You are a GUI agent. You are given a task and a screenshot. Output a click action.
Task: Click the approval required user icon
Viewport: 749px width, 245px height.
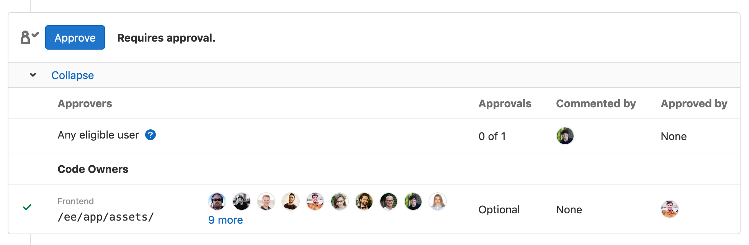28,37
